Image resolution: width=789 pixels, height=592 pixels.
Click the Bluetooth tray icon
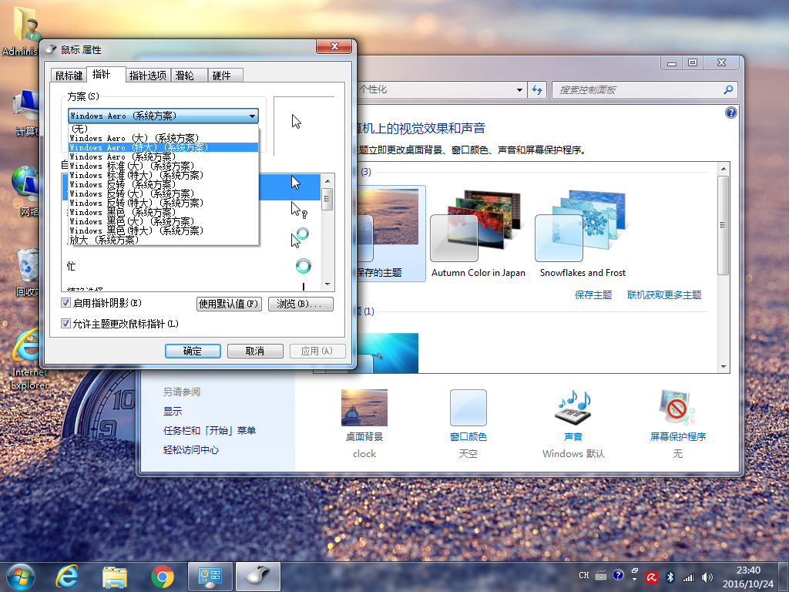pos(670,577)
